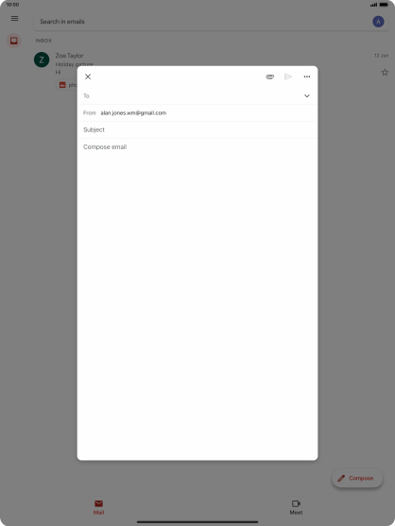Click into the To recipient field
Viewport: 395px width, 526px height.
pyautogui.click(x=191, y=96)
